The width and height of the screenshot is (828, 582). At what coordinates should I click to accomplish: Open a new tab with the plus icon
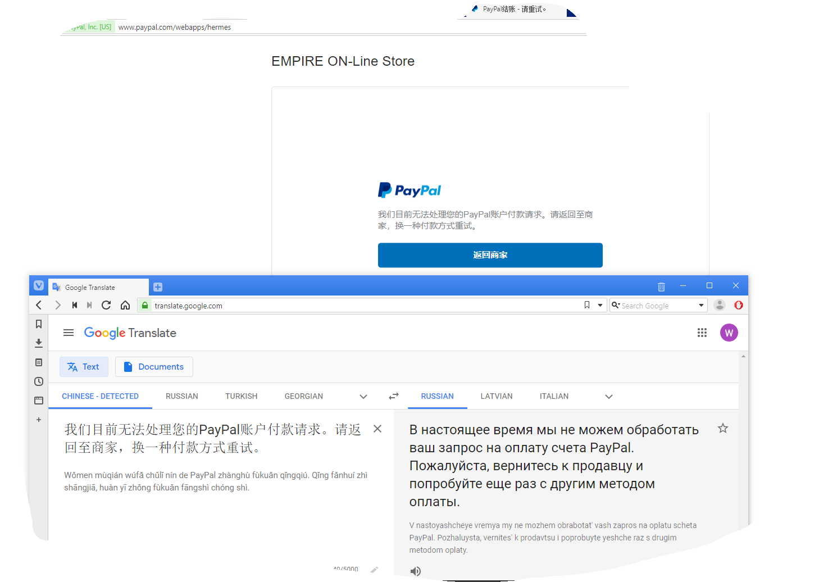(x=158, y=287)
